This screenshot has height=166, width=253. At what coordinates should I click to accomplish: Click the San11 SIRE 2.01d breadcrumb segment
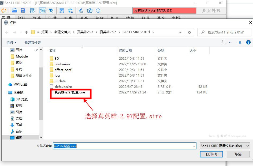(x=136, y=32)
